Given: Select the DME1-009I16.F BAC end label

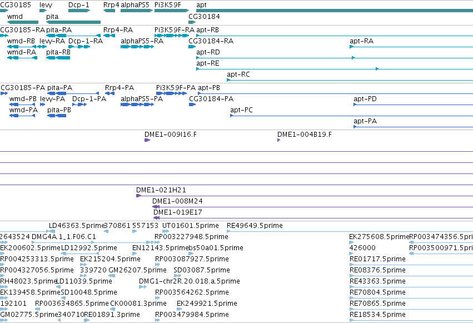Looking at the screenshot, I should pos(171,135).
